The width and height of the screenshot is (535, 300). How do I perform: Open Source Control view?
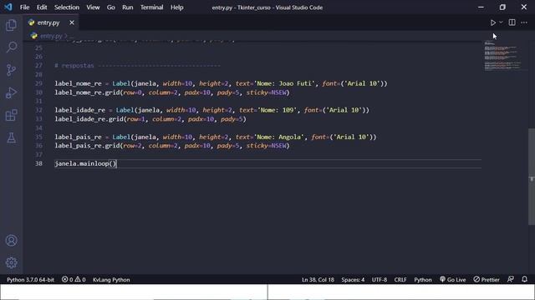[11, 70]
